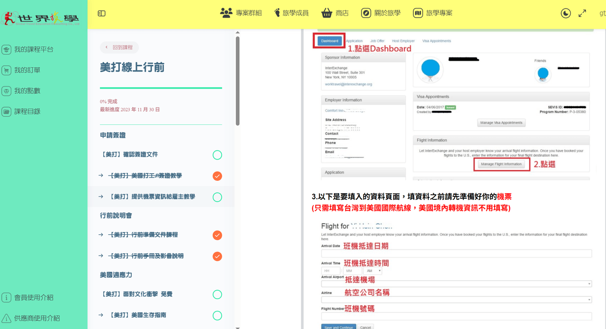Image resolution: width=606 pixels, height=329 pixels.
Task: Open the 旅學專案 menu item
Action: point(433,13)
